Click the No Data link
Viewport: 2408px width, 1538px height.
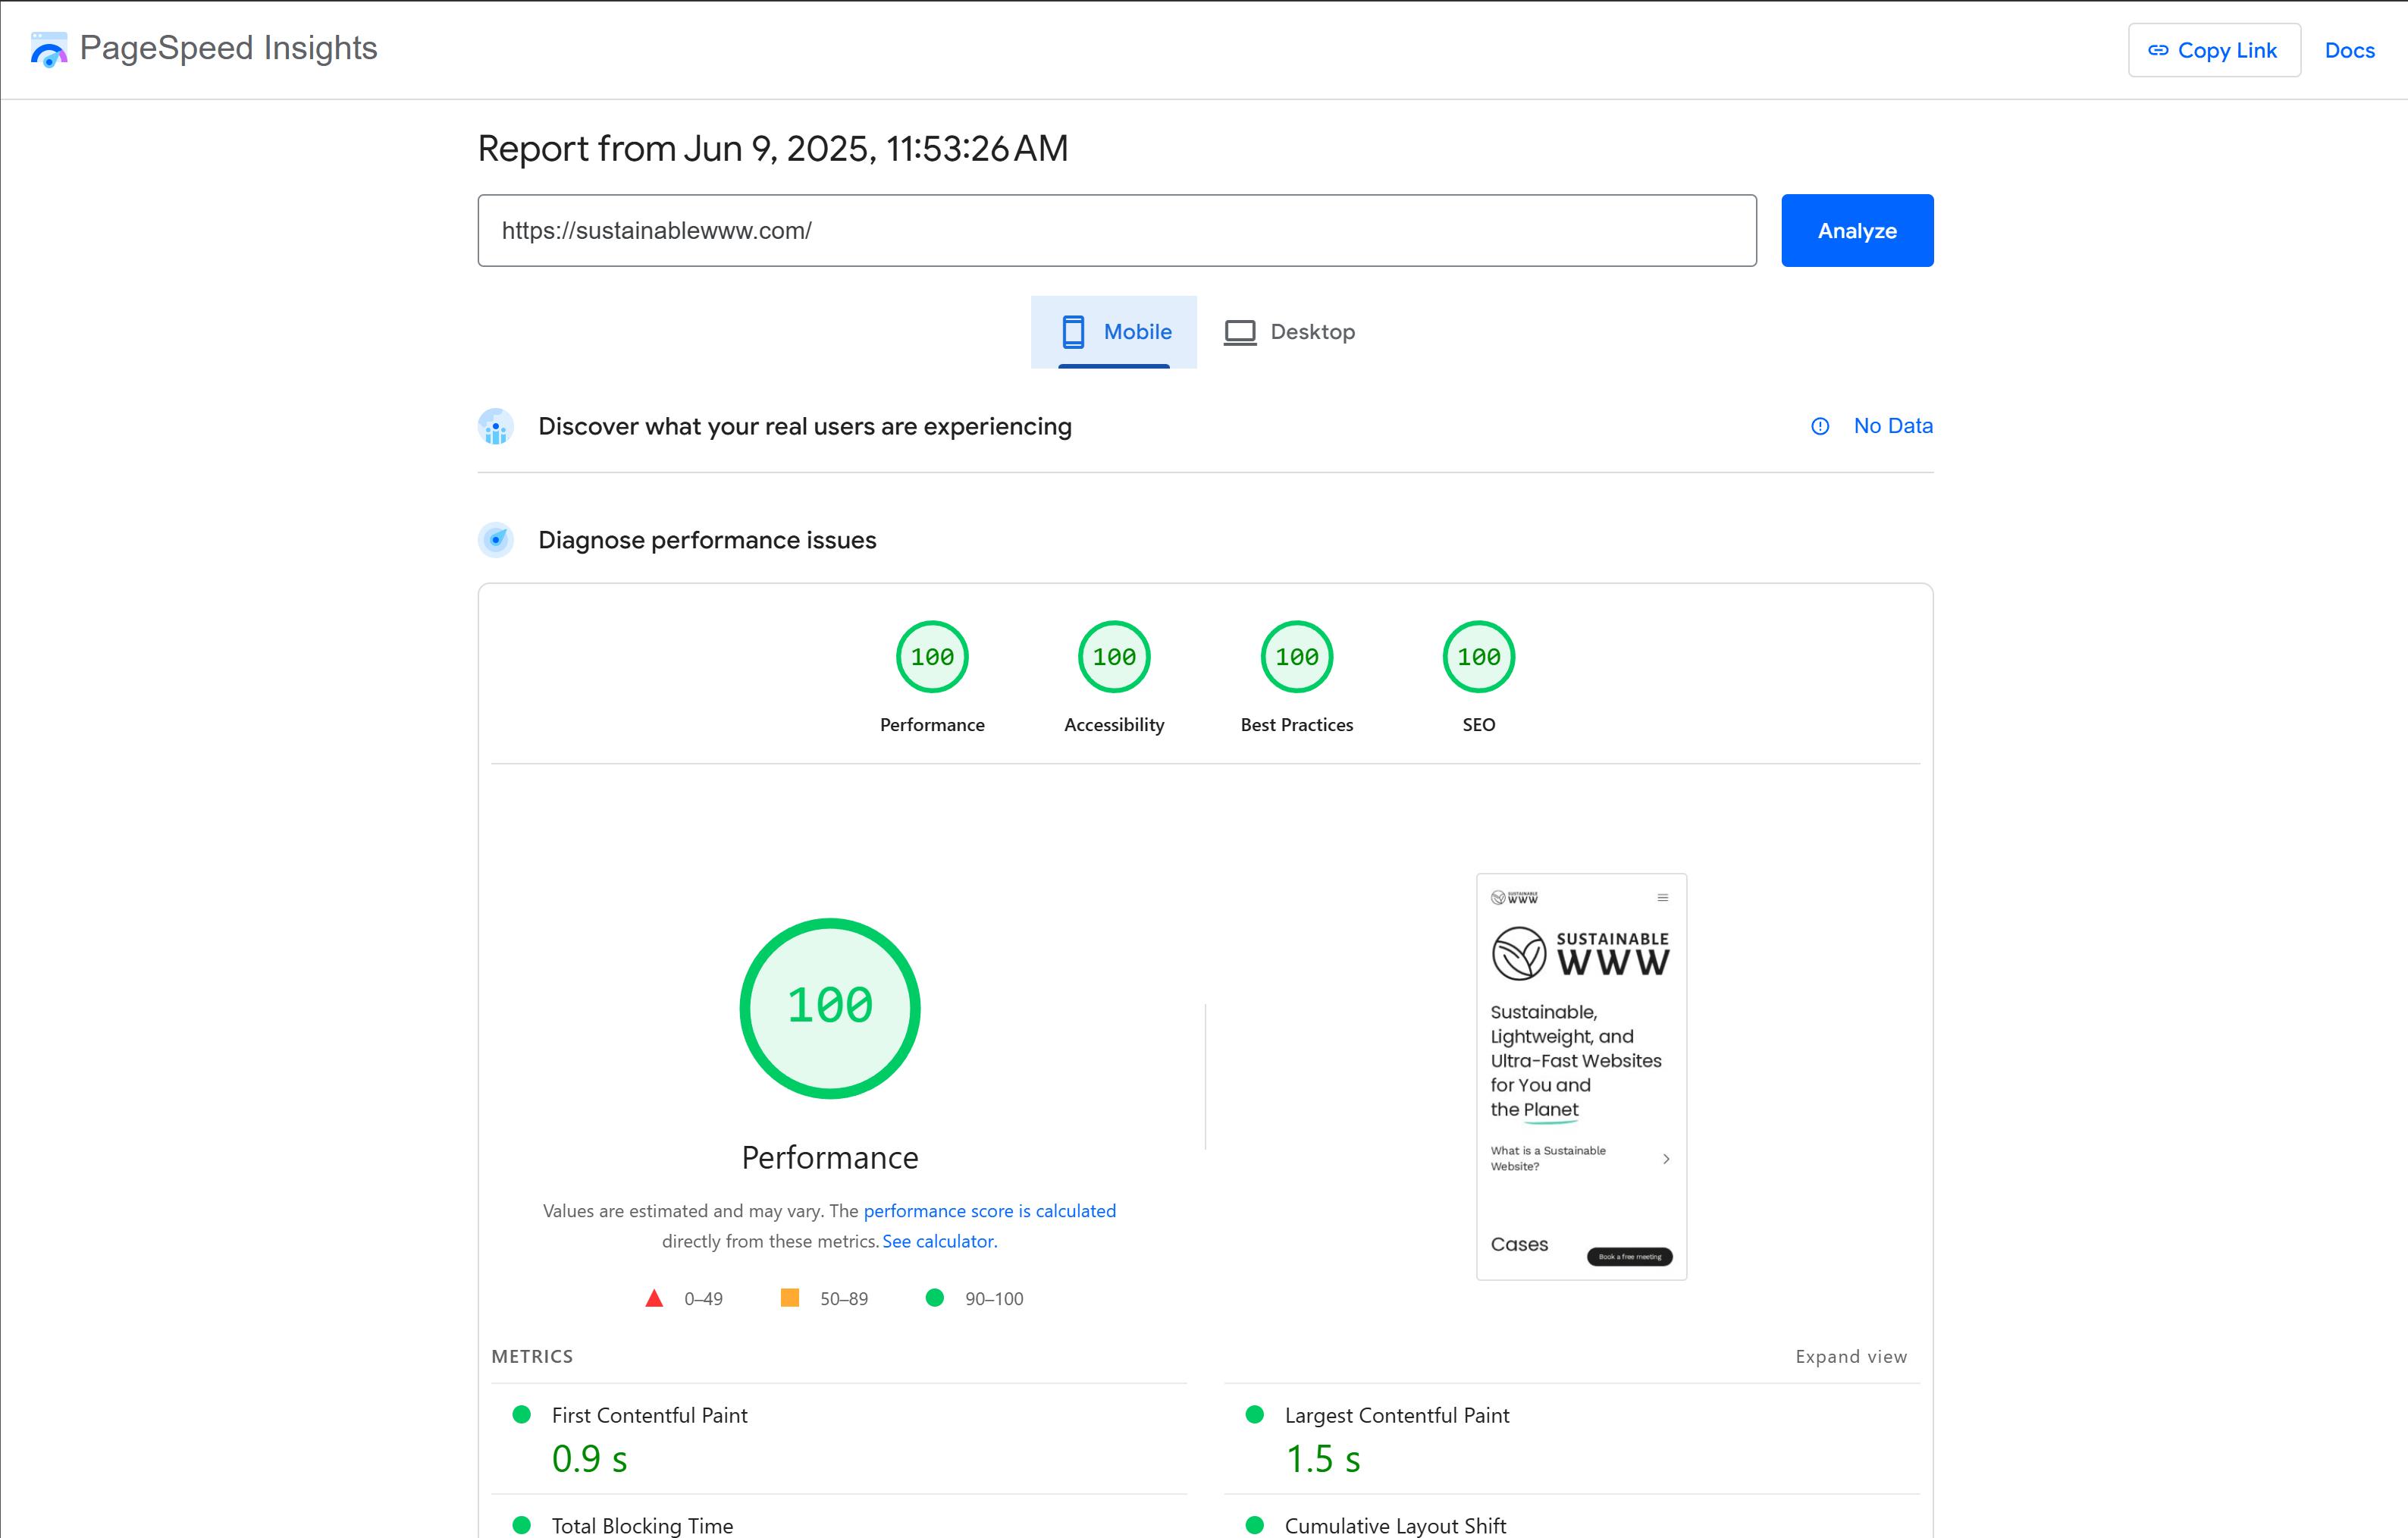1893,426
